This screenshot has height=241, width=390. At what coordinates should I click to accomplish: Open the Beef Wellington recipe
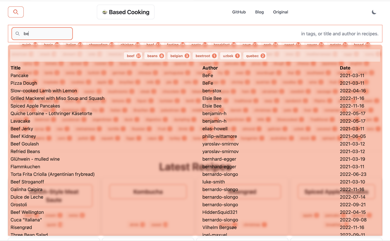27,212
